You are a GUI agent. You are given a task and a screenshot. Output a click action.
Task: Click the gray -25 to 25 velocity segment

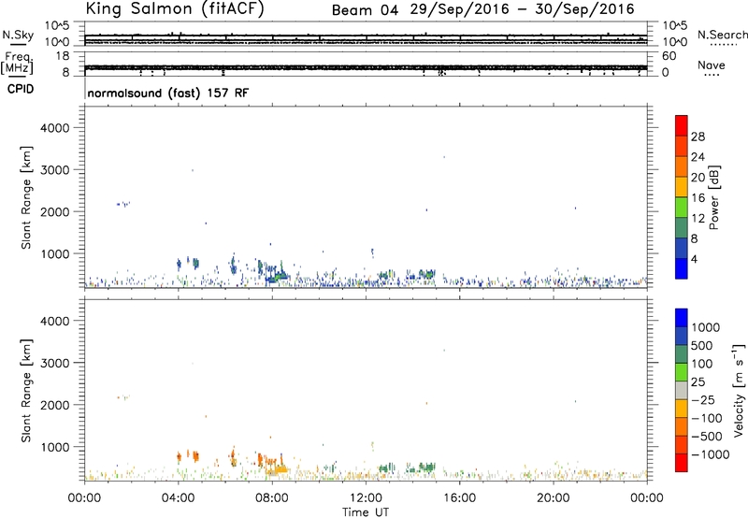pyautogui.click(x=682, y=390)
